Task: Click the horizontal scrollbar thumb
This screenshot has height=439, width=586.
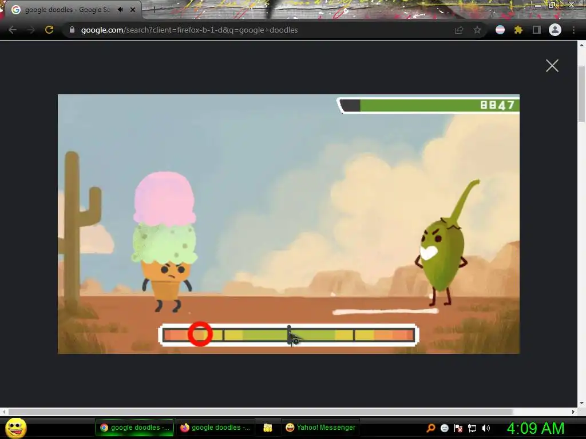Action: click(x=260, y=412)
